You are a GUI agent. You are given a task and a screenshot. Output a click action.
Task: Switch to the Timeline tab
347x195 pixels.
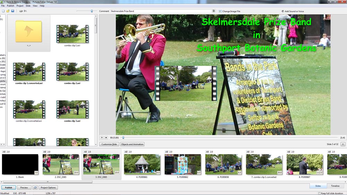tap(335, 186)
